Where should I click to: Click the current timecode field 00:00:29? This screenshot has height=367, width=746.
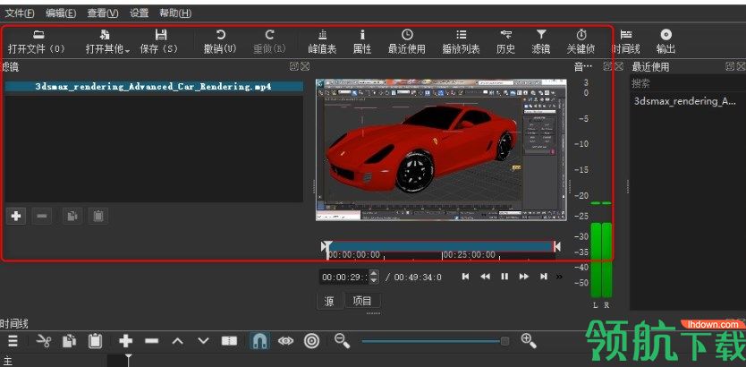(x=345, y=277)
